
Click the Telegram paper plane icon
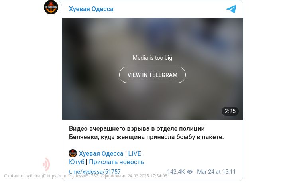click(x=231, y=9)
